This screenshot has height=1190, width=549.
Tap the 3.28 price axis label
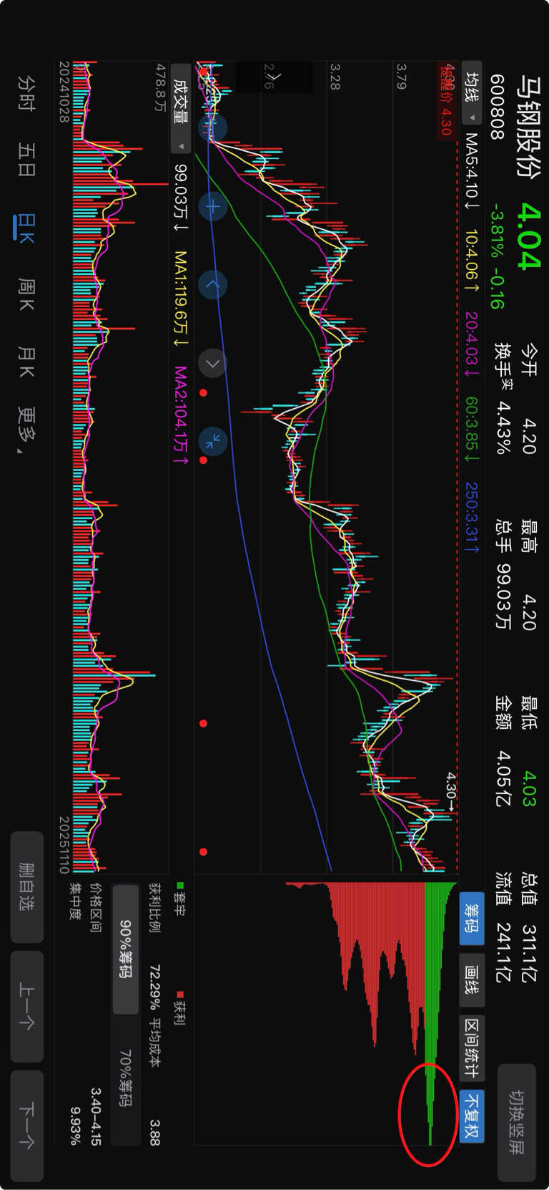pos(335,77)
